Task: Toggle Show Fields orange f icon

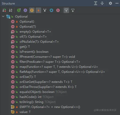Action: (32, 10)
